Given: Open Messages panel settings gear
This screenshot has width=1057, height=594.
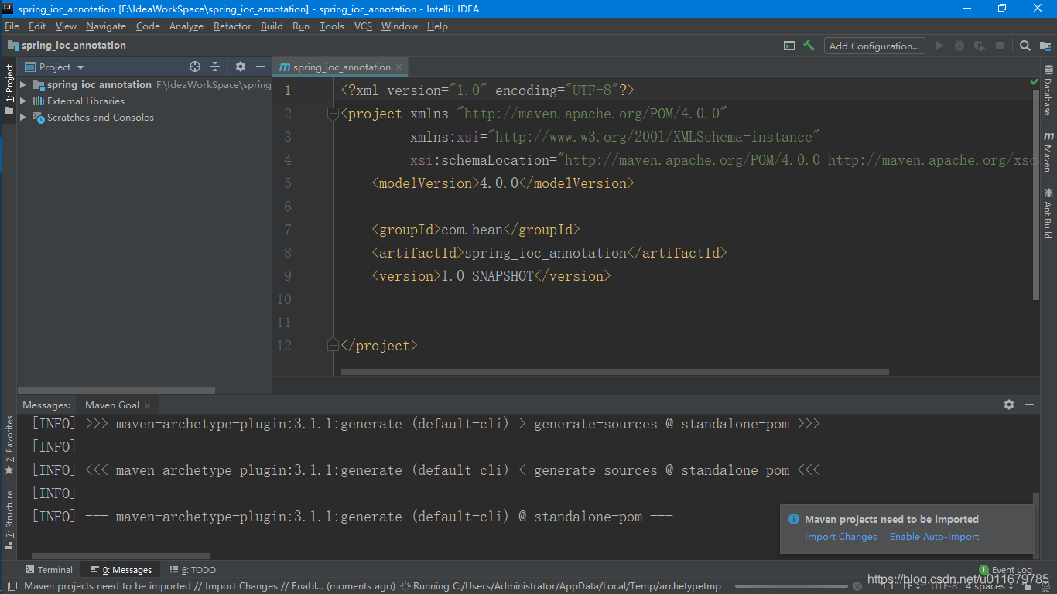Looking at the screenshot, I should (x=1009, y=405).
